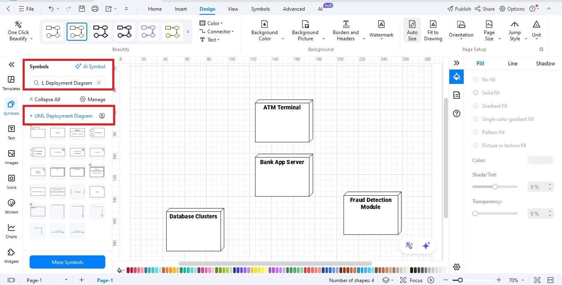Screen dimensions: 562x285
Task: Adjust the Shade/Tint slider handle
Action: [x=495, y=187]
